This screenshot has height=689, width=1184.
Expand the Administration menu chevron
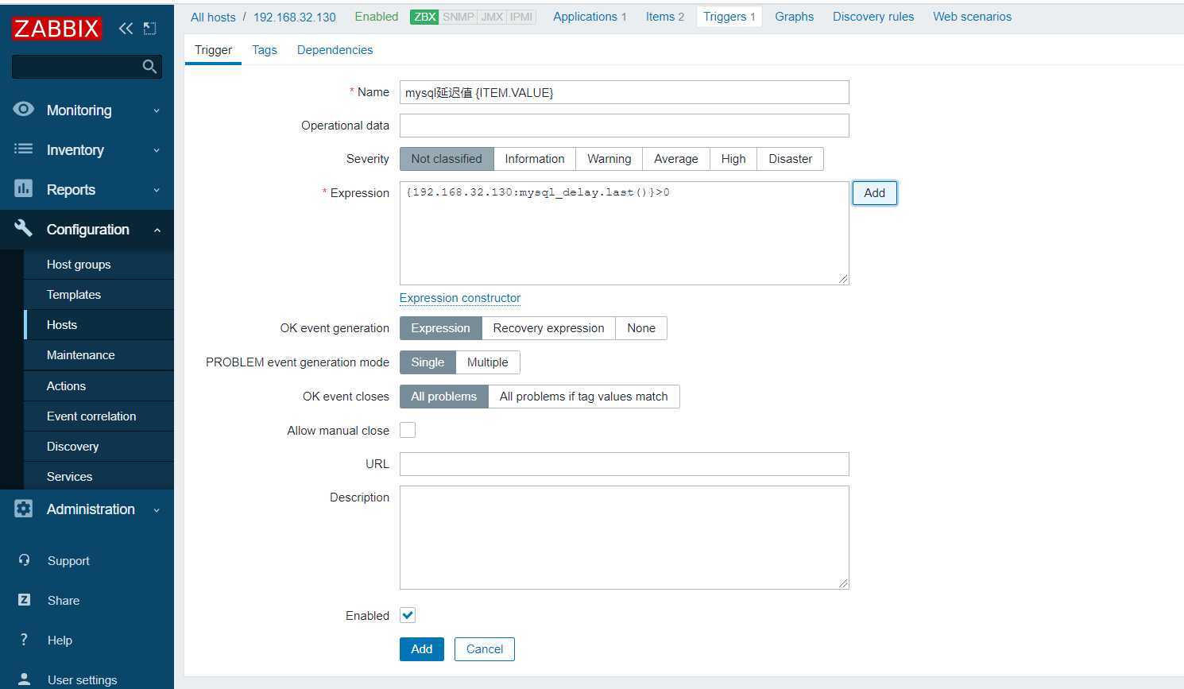[157, 509]
